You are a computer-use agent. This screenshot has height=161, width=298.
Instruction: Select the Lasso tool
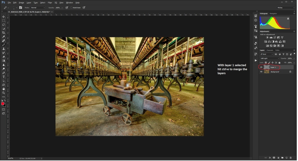coord(3,25)
